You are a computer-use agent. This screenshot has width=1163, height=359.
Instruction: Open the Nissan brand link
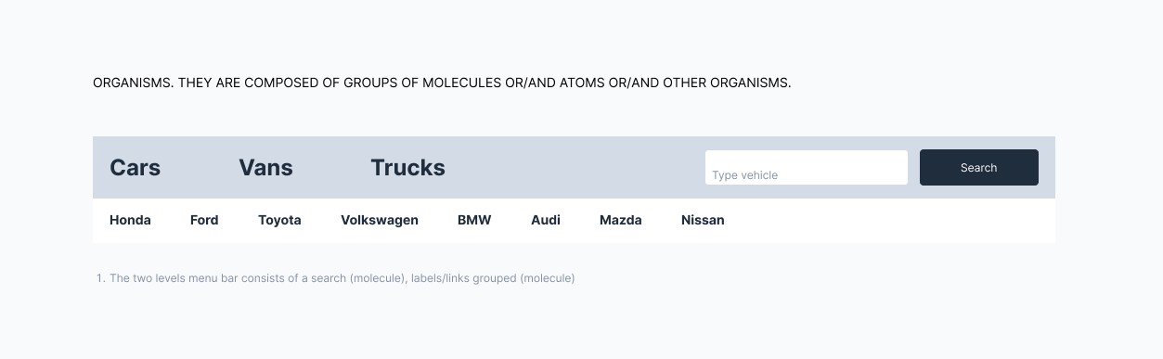coord(703,220)
